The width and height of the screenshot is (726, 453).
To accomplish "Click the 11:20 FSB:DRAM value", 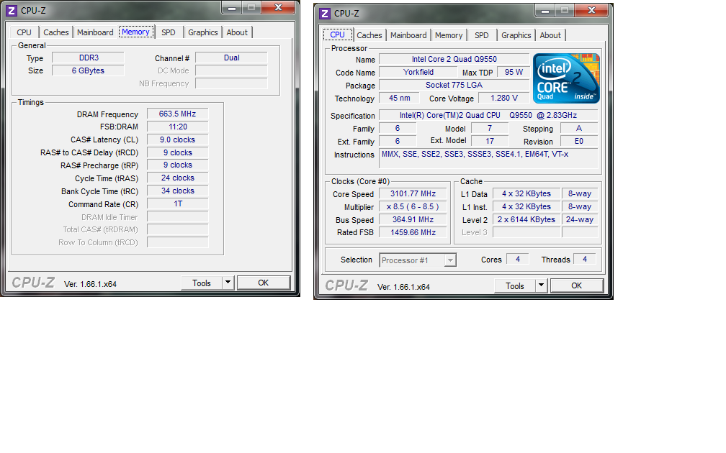I will 178,127.
